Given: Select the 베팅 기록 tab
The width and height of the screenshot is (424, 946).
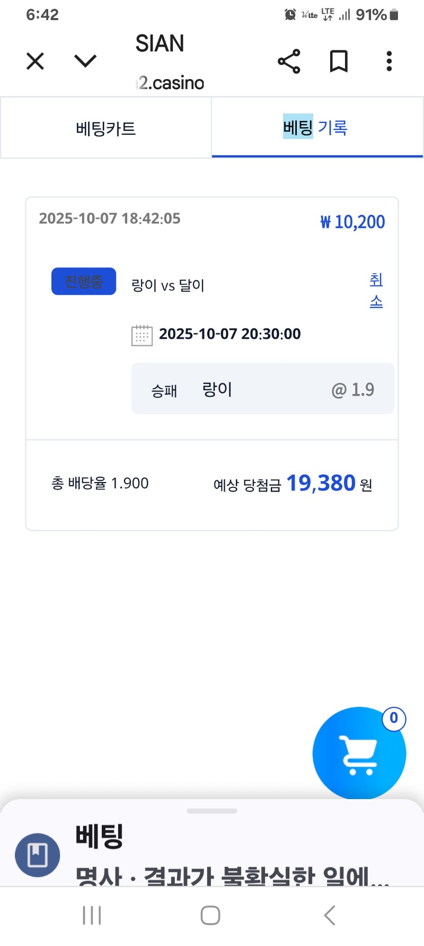Looking at the screenshot, I should (316, 128).
